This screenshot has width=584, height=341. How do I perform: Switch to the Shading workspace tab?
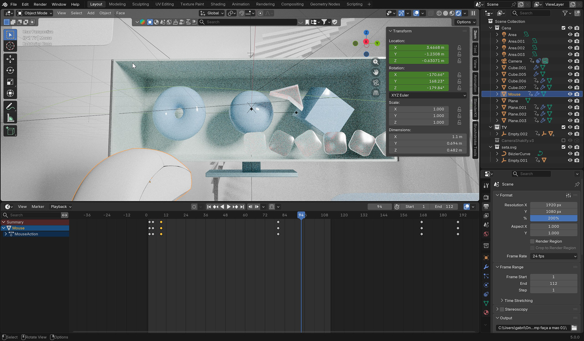[x=218, y=4]
